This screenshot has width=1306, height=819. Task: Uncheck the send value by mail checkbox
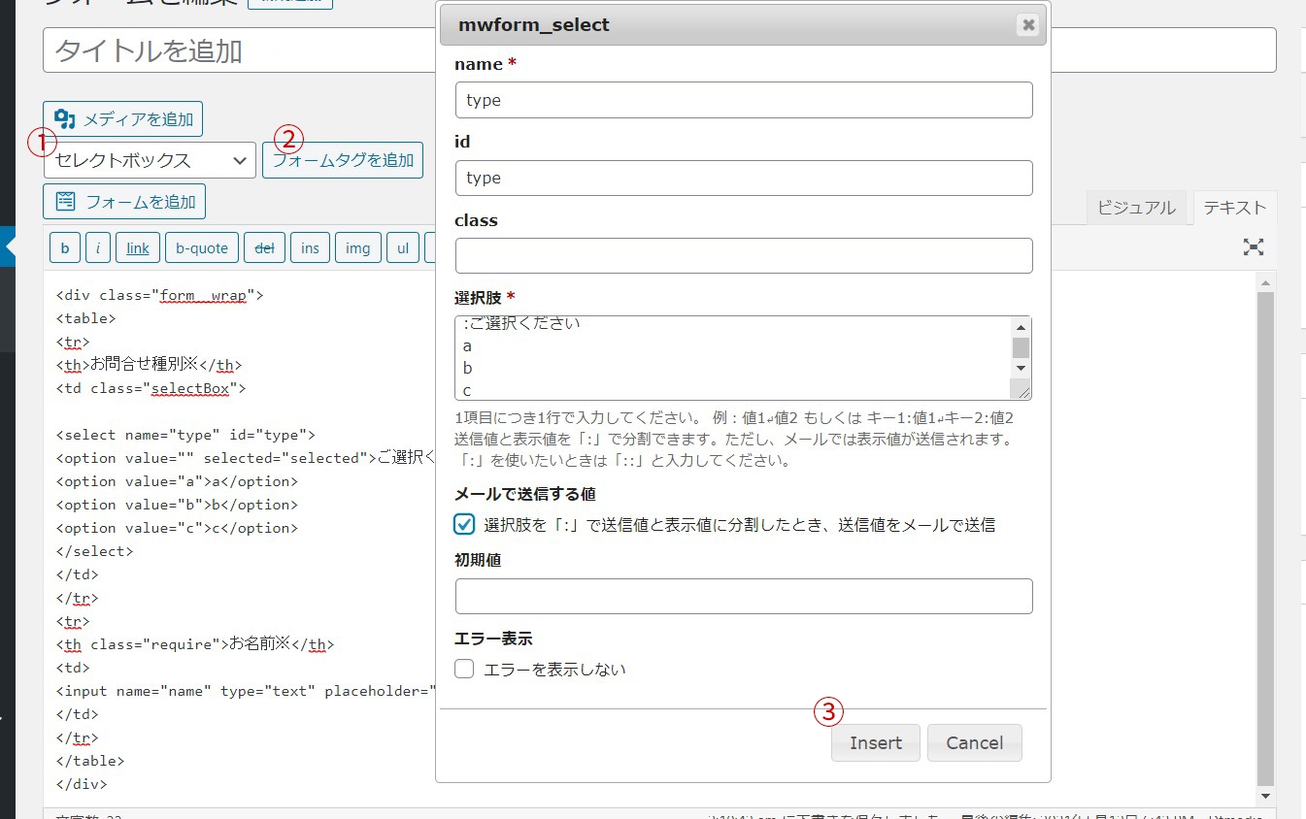click(464, 525)
